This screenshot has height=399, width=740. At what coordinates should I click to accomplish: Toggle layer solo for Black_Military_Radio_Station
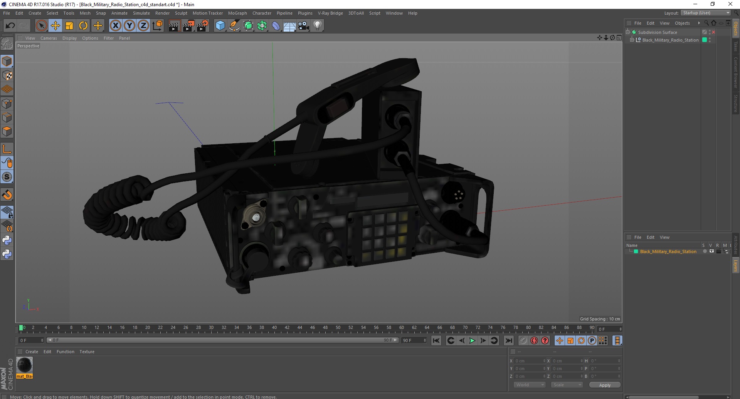point(705,251)
